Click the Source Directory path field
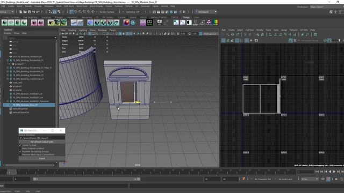The image size is (344, 193). click(x=42, y=138)
